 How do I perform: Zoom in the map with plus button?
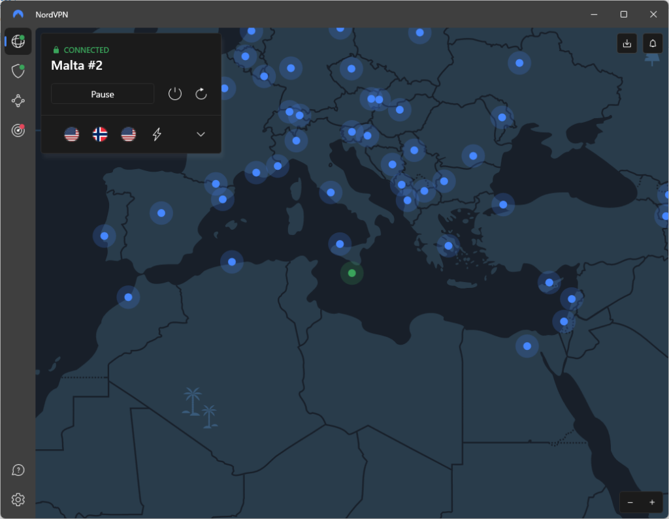point(652,502)
